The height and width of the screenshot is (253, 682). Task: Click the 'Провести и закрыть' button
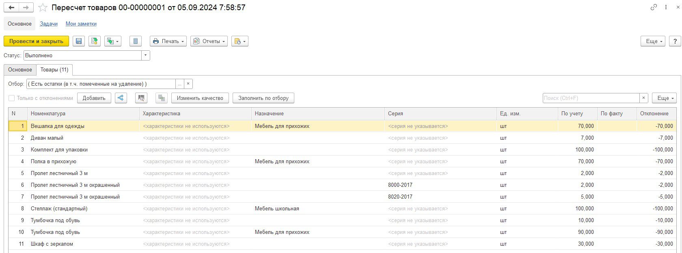36,41
